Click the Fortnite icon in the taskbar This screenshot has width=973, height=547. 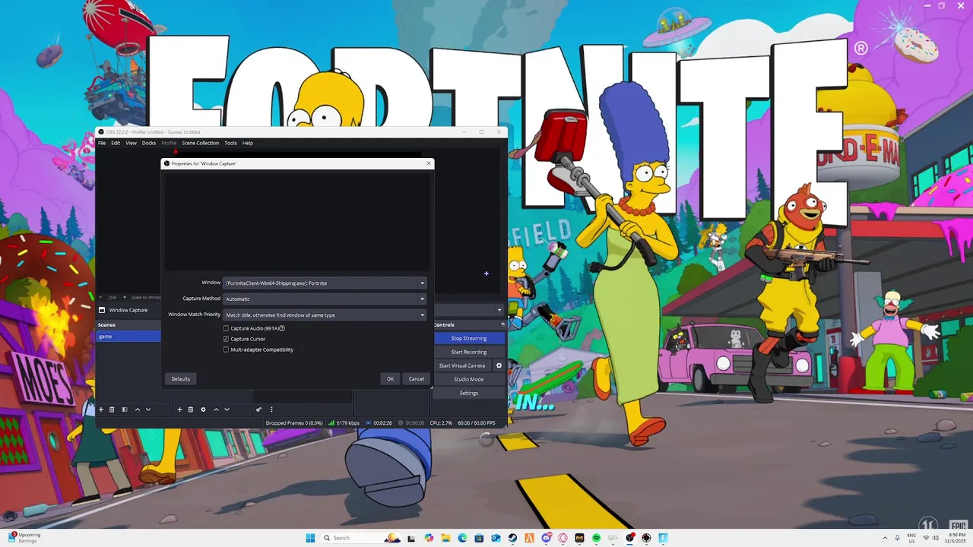(x=663, y=538)
